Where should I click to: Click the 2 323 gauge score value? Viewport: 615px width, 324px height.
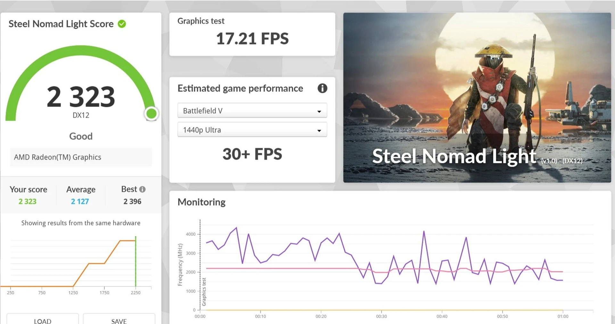81,97
